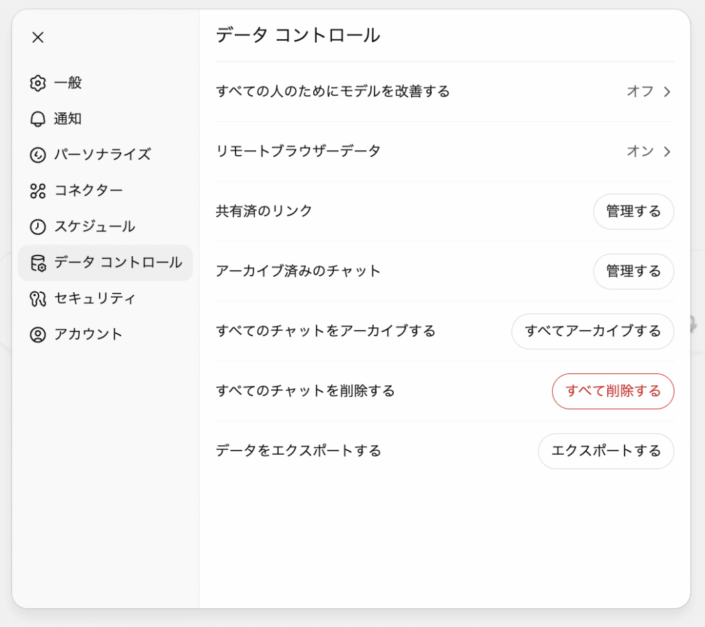Click the すべてアーカイブする button
705x627 pixels.
point(592,331)
